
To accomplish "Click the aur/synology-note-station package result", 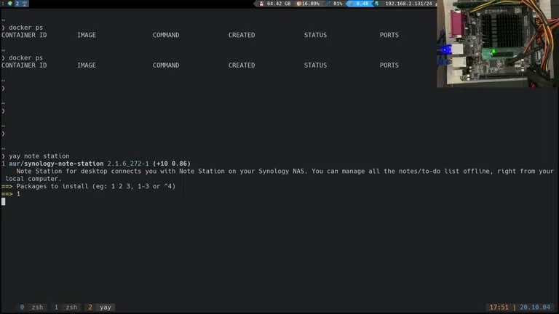I will pos(56,164).
